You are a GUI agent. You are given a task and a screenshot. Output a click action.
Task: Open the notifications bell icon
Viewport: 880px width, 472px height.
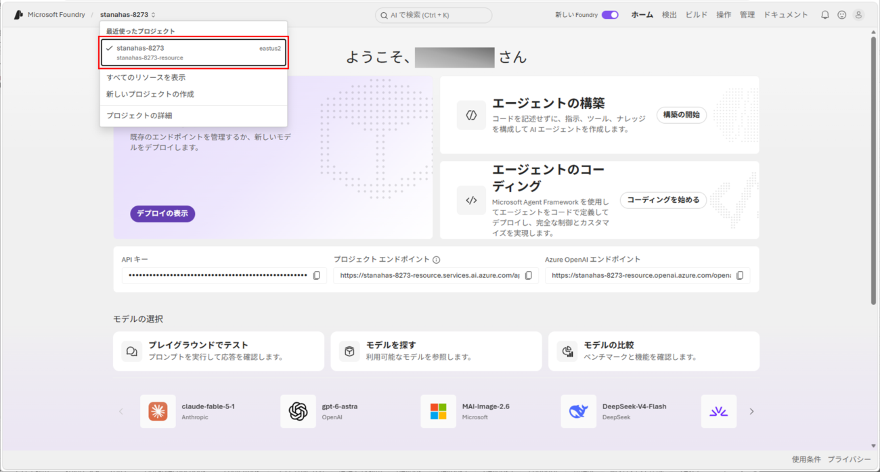coord(824,15)
